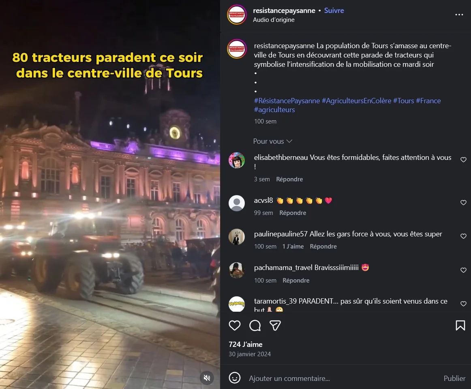Click Suivre to follow resistancepaysanne
This screenshot has width=471, height=389.
(x=334, y=11)
